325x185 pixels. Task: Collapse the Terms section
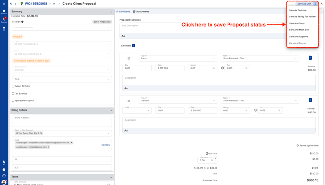pyautogui.click(x=111, y=177)
